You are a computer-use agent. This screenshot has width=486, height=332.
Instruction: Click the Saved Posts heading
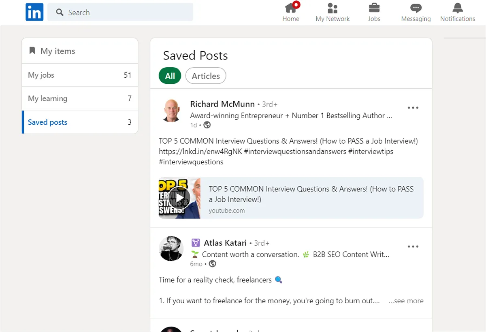196,55
